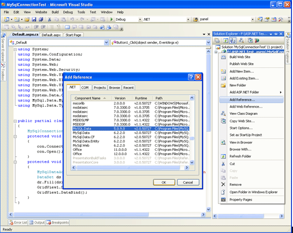Open the 'panel' find combo box dropdown
Viewport: 293px width, 233px height.
tap(252, 20)
